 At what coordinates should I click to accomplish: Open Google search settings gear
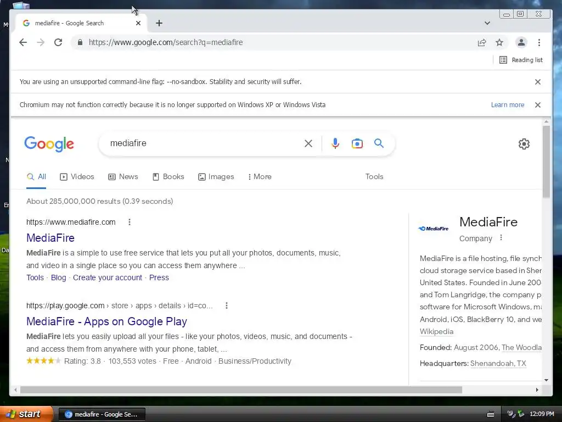pos(524,144)
